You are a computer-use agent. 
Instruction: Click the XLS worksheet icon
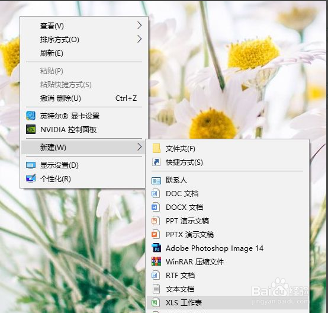156,302
